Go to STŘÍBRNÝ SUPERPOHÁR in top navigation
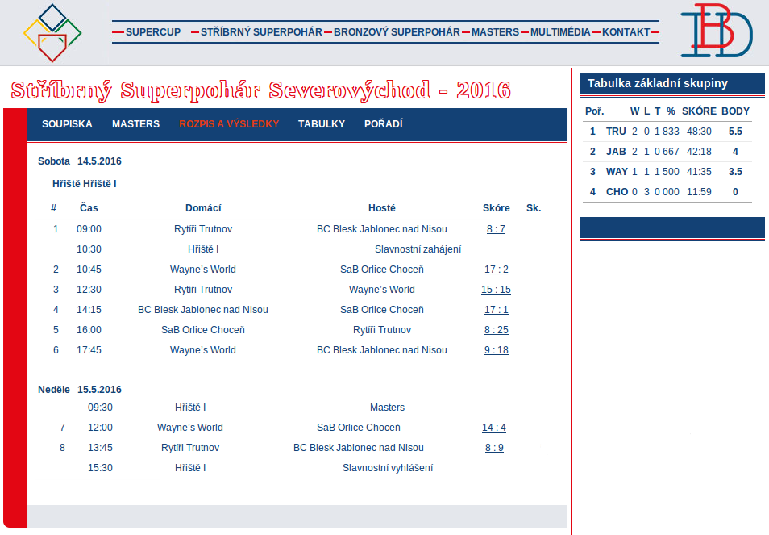 point(261,32)
